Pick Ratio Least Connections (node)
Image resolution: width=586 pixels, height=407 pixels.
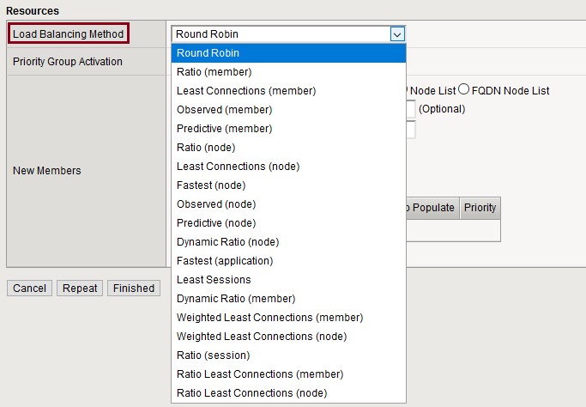(x=251, y=393)
